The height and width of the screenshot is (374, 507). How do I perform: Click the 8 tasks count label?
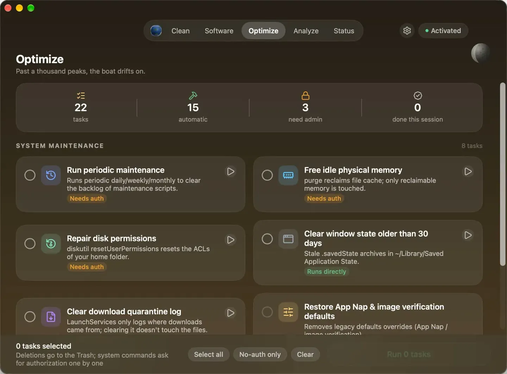(472, 146)
